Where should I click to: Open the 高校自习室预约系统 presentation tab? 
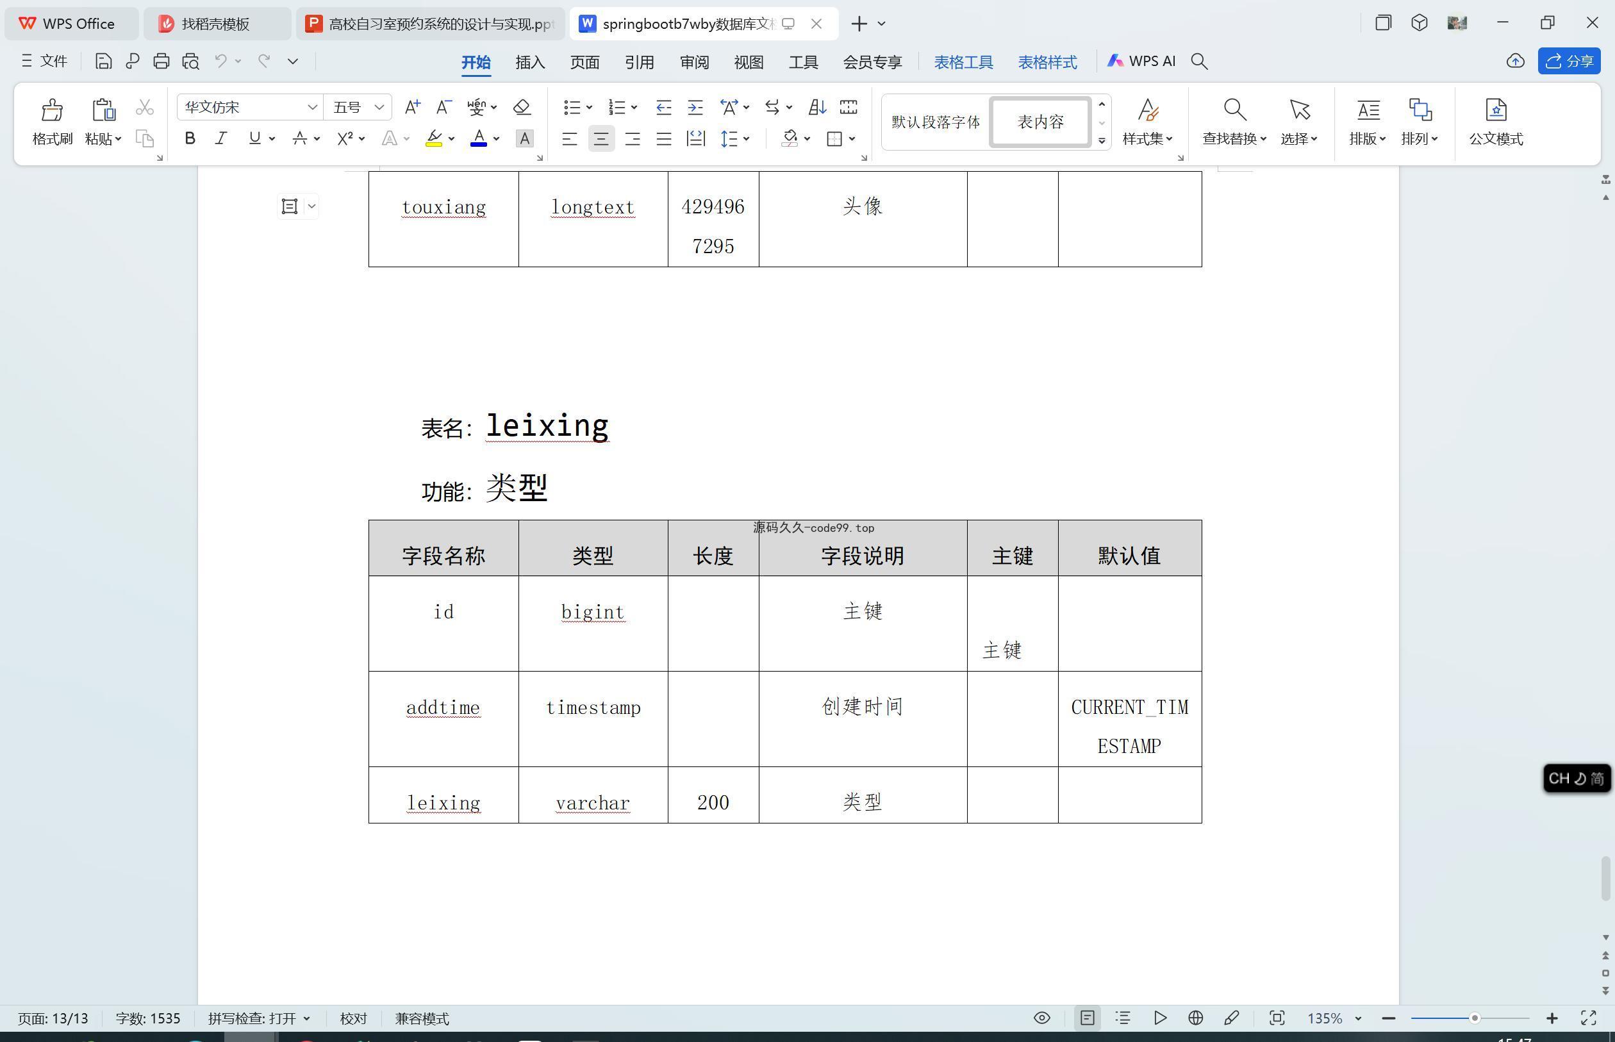click(430, 24)
